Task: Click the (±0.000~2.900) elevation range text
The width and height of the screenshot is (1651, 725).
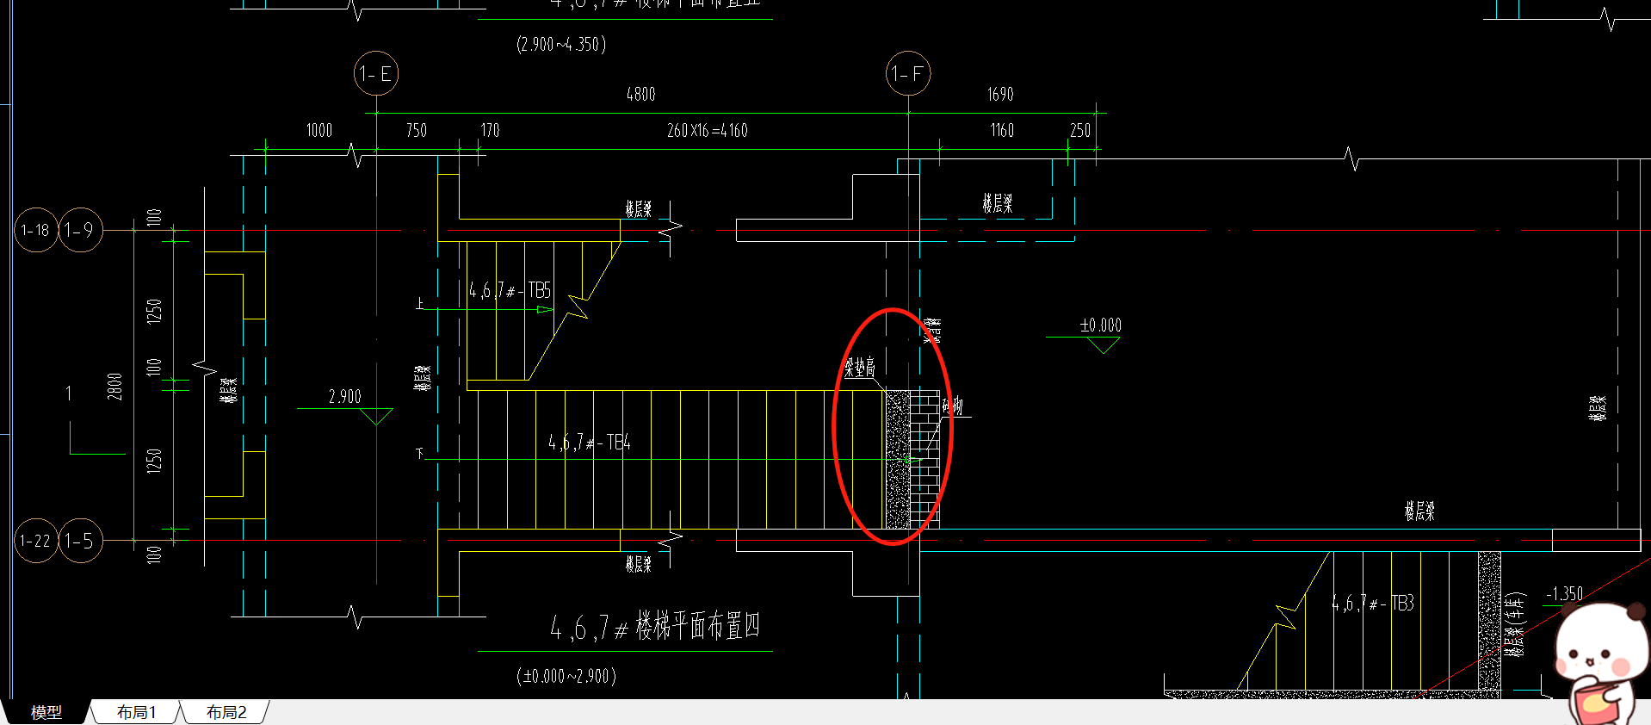Action: [x=566, y=676]
